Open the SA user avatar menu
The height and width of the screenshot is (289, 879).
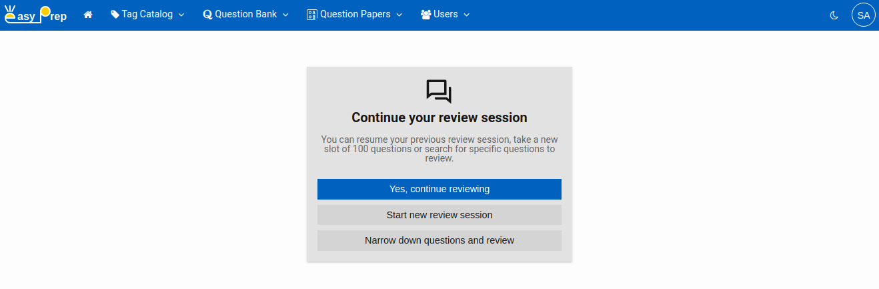click(864, 15)
